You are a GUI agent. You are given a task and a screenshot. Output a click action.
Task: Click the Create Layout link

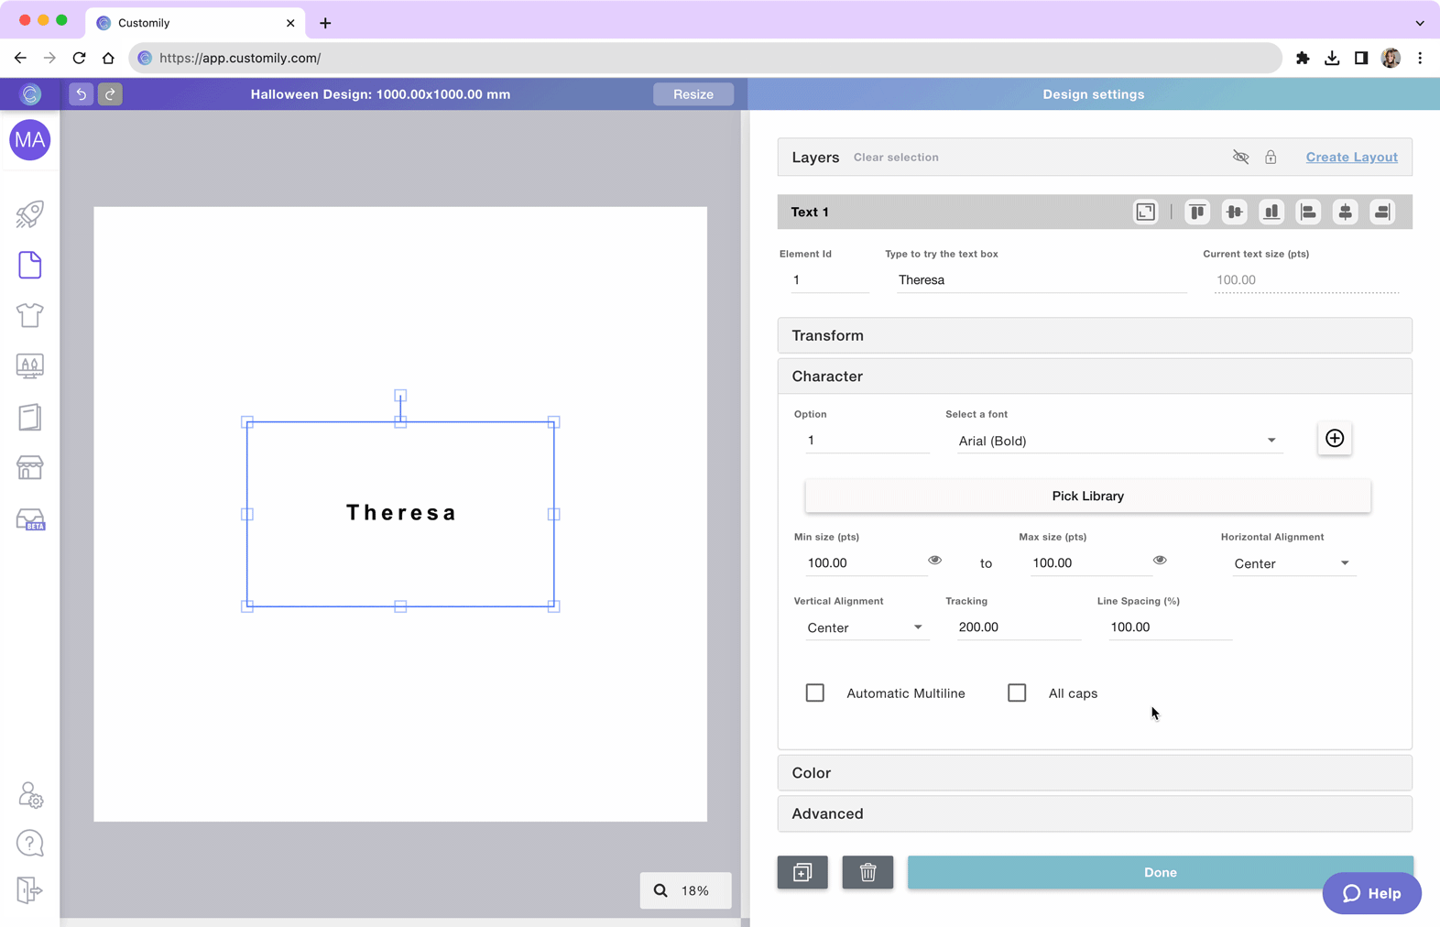[1351, 158]
